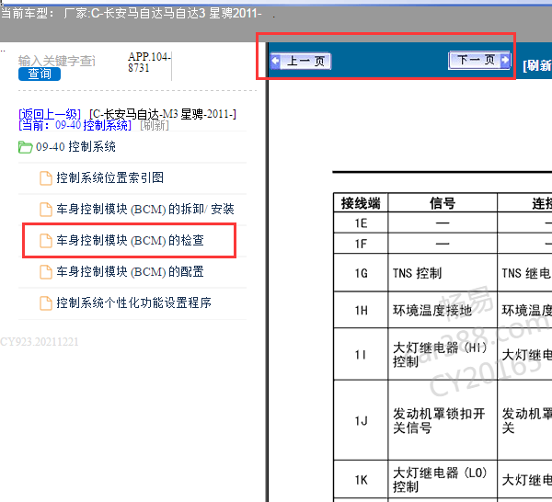Click table cell 1F
The width and height of the screenshot is (552, 502).
tap(361, 244)
